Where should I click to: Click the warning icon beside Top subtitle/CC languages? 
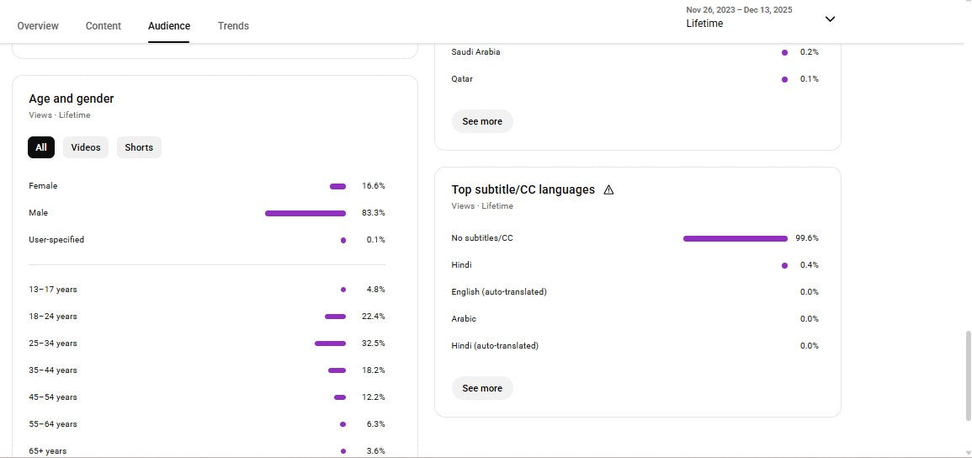tap(608, 190)
